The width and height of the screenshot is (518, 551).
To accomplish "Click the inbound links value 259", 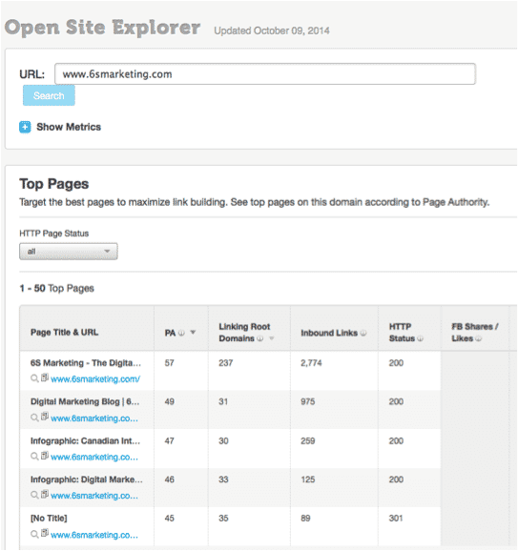I will (308, 441).
